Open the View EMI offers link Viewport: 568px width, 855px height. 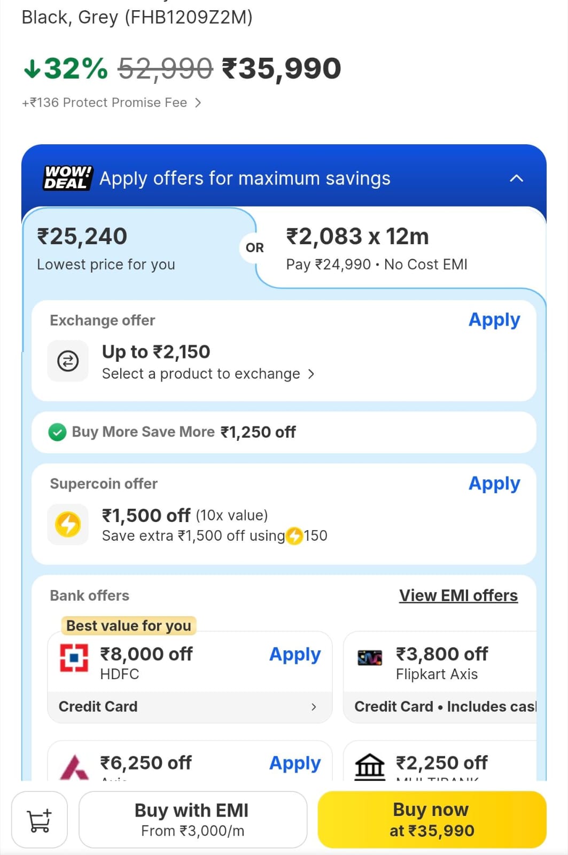tap(458, 595)
